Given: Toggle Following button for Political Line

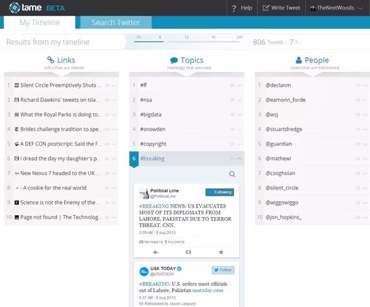Looking at the screenshot, I should pyautogui.click(x=220, y=193).
